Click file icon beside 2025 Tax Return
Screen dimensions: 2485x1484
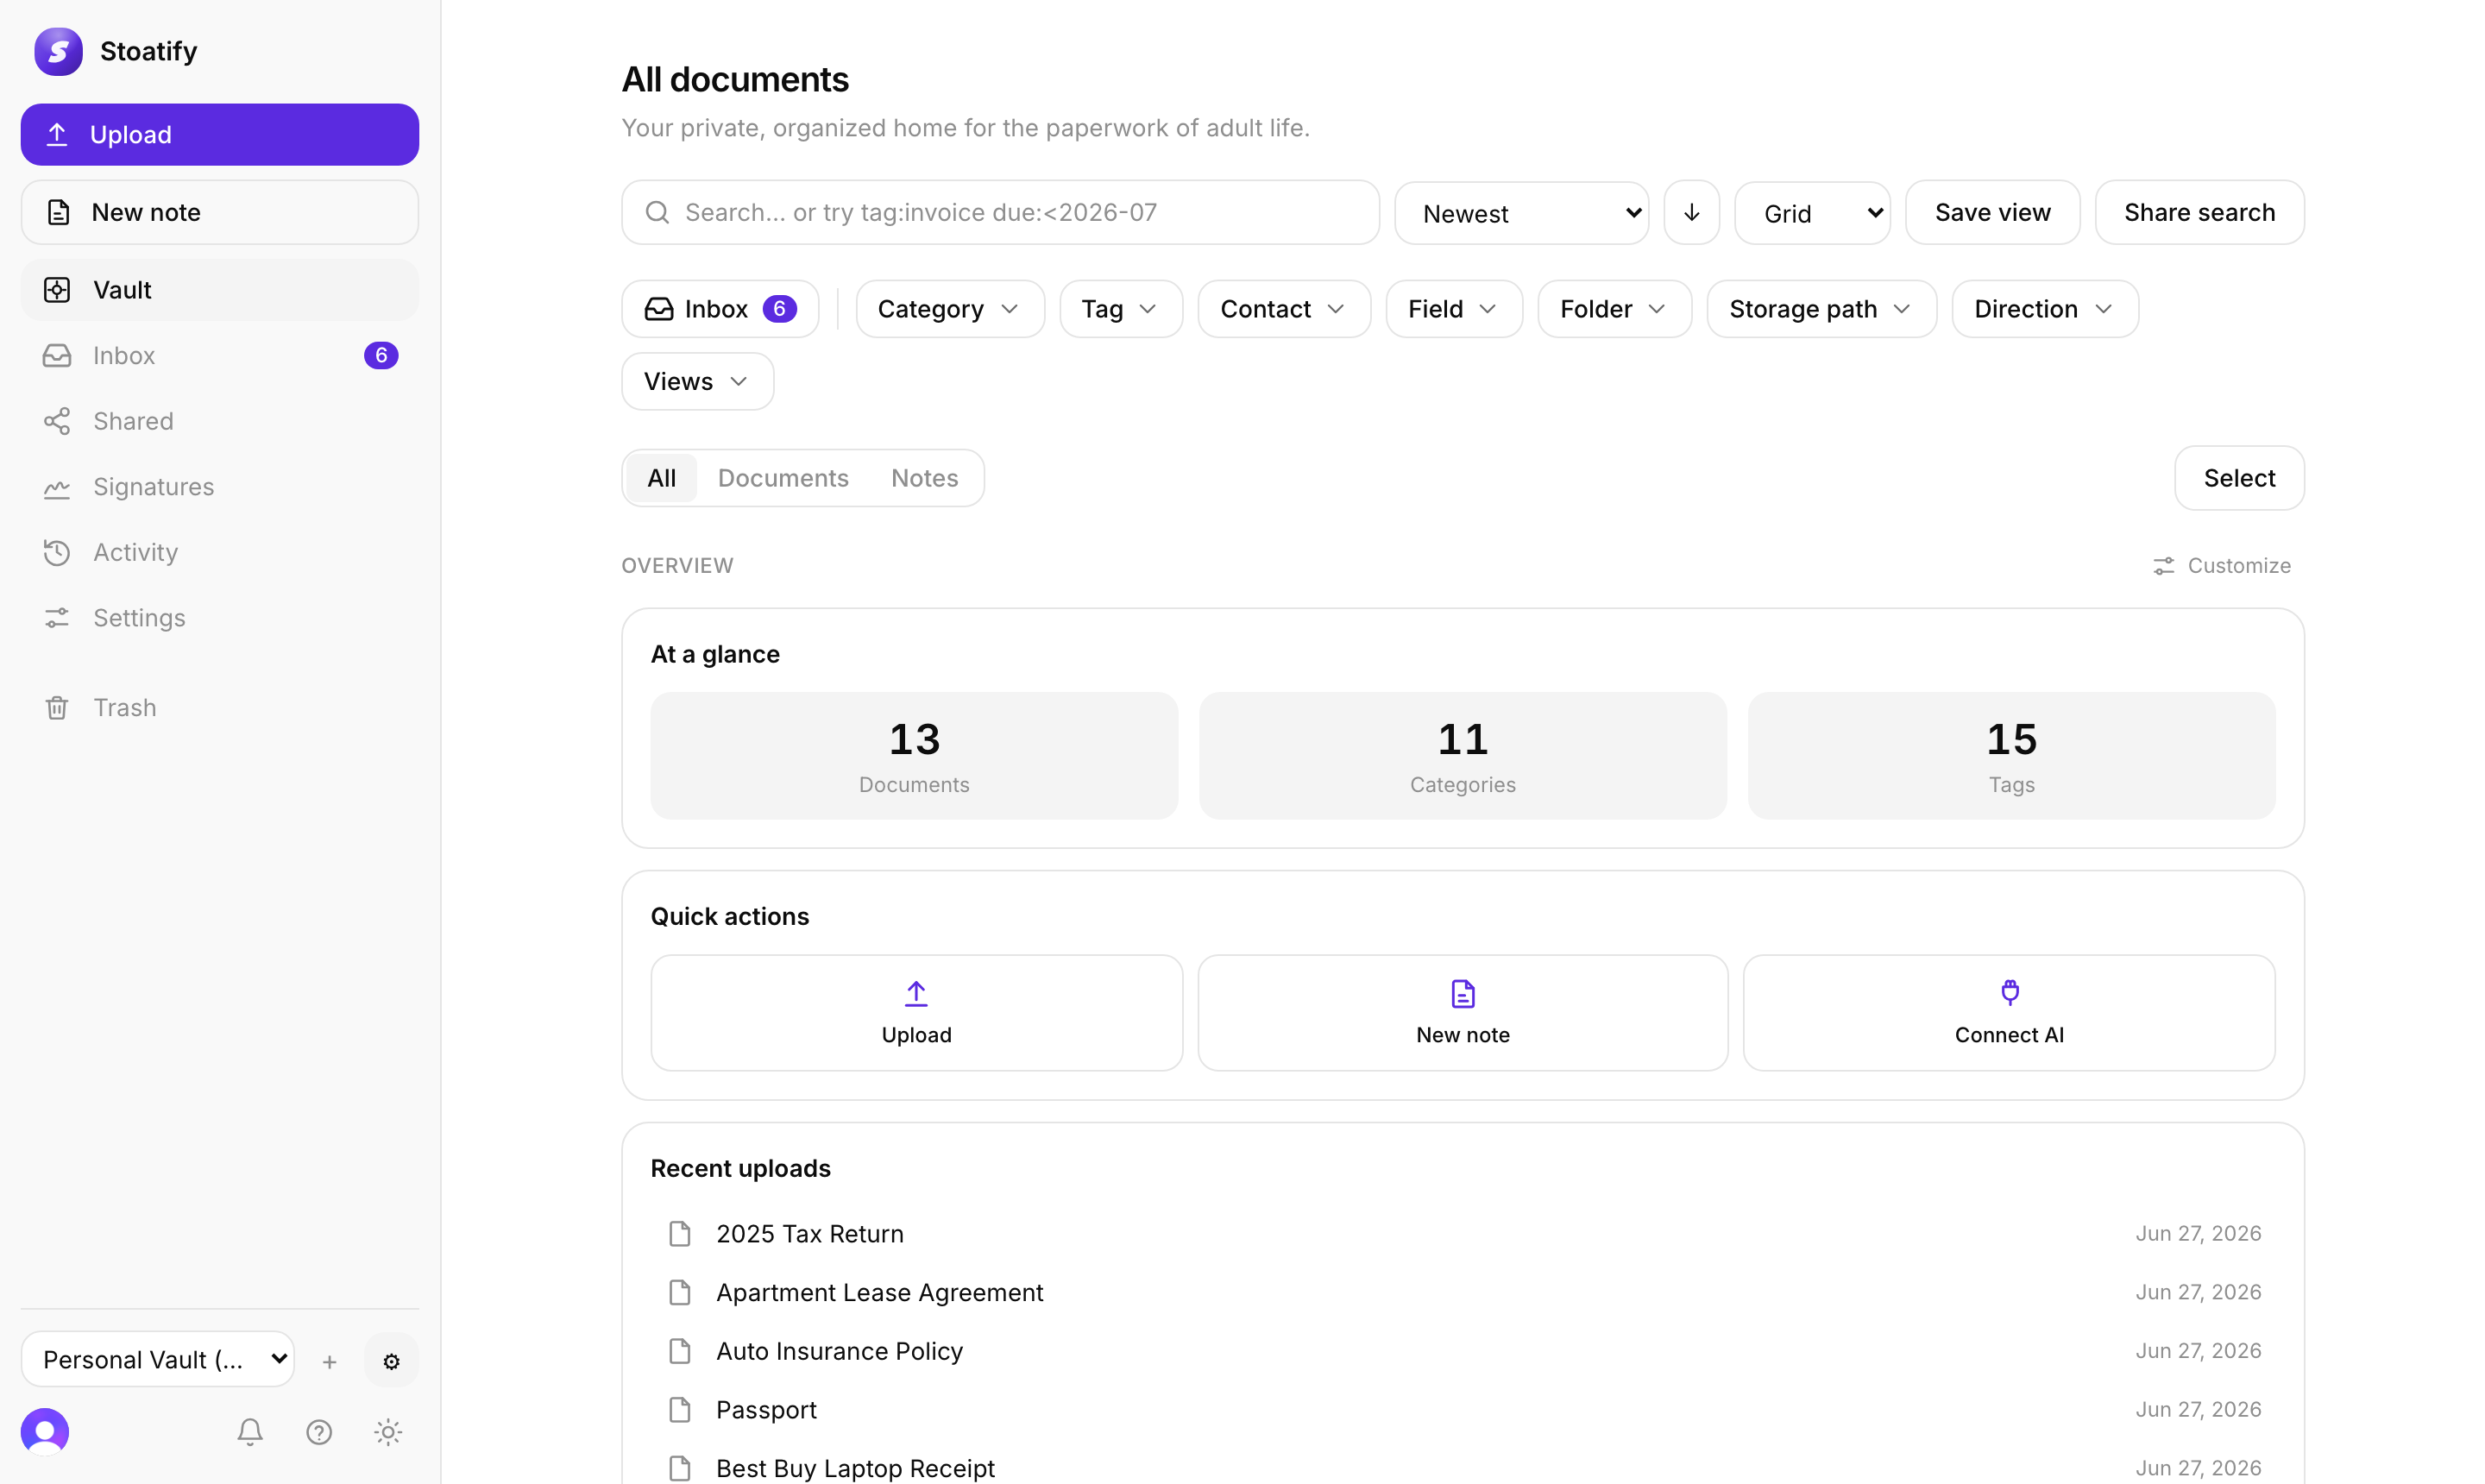680,1234
